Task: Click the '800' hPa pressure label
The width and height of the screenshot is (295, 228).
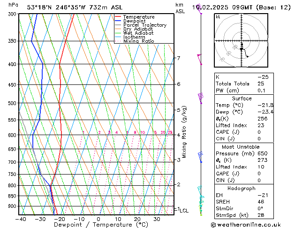Action: [13, 185]
